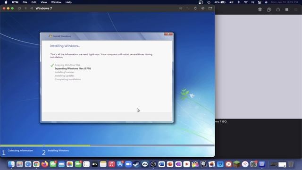Image resolution: width=302 pixels, height=170 pixels.
Task: Open Control Center in the menu bar
Action: coord(260,2)
